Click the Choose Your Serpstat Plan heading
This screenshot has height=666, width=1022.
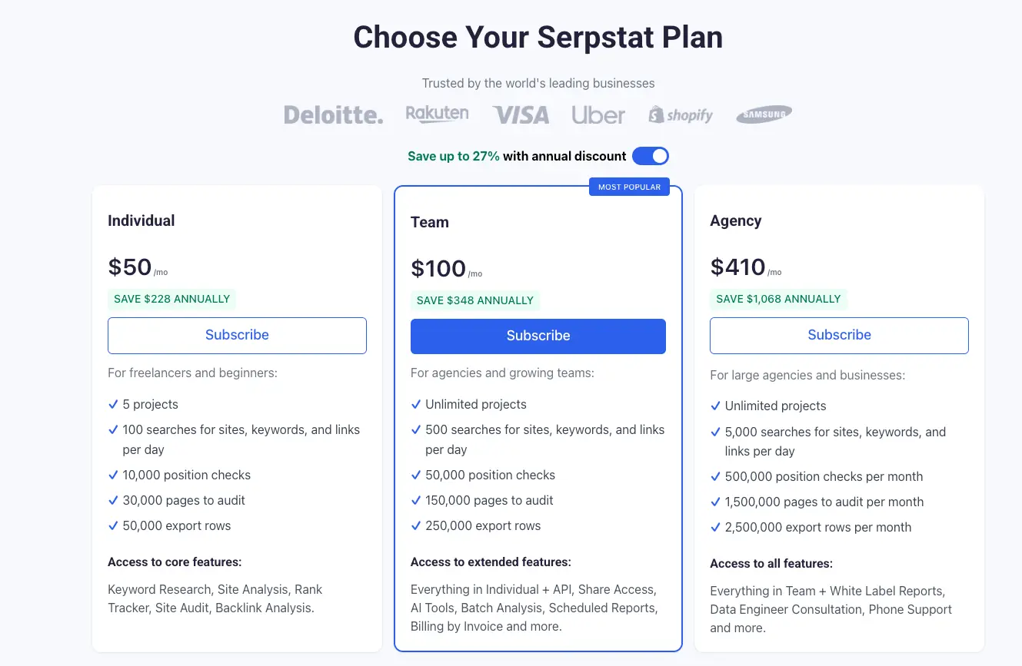tap(538, 37)
